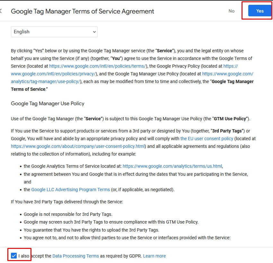Open the Google policies/terms URL
Image resolution: width=273 pixels, height=263 pixels.
[98, 66]
